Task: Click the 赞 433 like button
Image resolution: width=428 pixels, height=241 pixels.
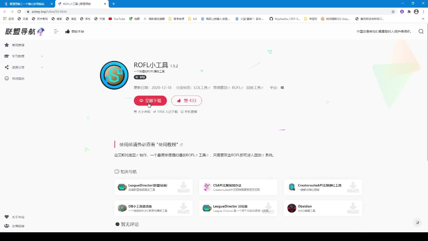Action: tap(187, 100)
